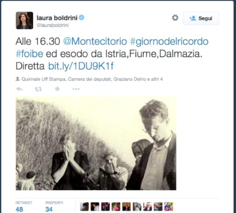Follow the bit.ly/1DU9K1f link
Image resolution: width=236 pixels, height=213 pixels.
(x=81, y=66)
